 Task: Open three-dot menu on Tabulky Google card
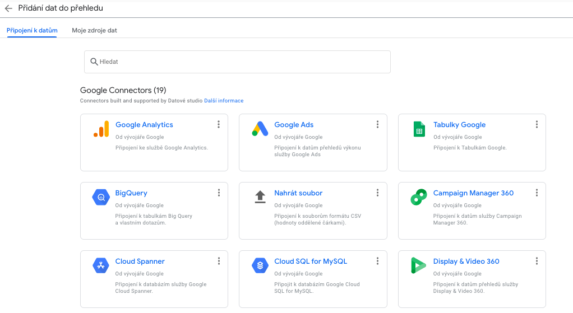[x=537, y=124]
